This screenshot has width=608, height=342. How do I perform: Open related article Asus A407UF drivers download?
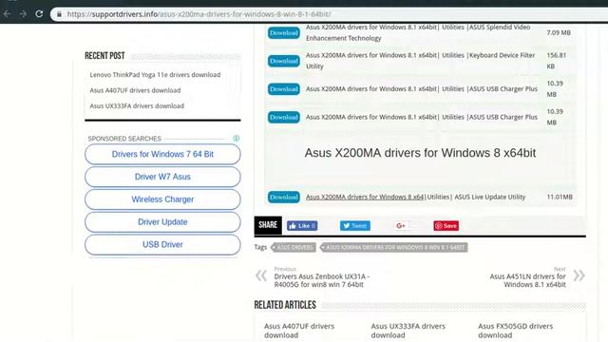(x=299, y=331)
